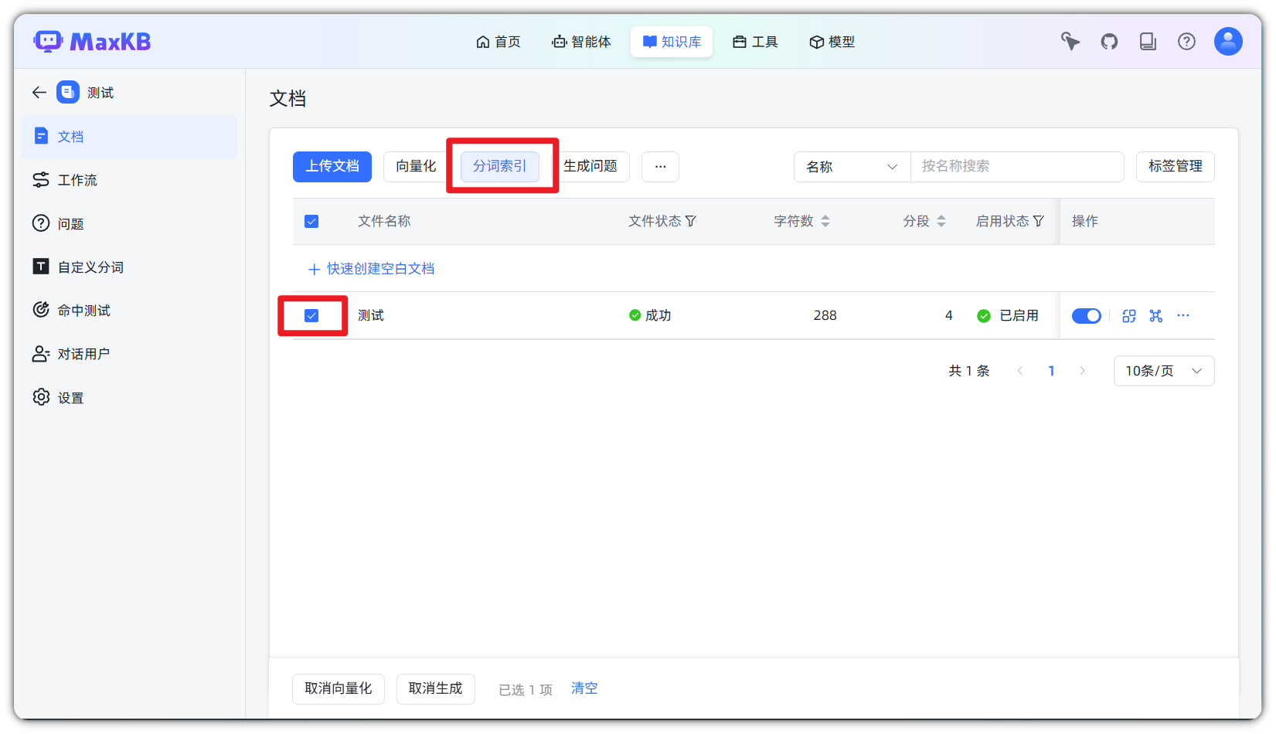Image resolution: width=1276 pixels, height=734 pixels.
Task: Uncheck the 测试 document row checkbox
Action: point(311,315)
